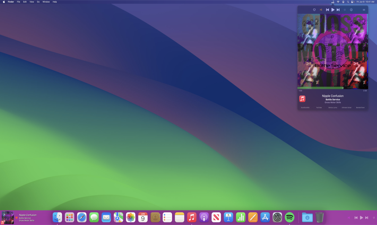Image resolution: width=377 pixels, height=225 pixels.
Task: Open Finder from the Dock
Action: [57, 217]
